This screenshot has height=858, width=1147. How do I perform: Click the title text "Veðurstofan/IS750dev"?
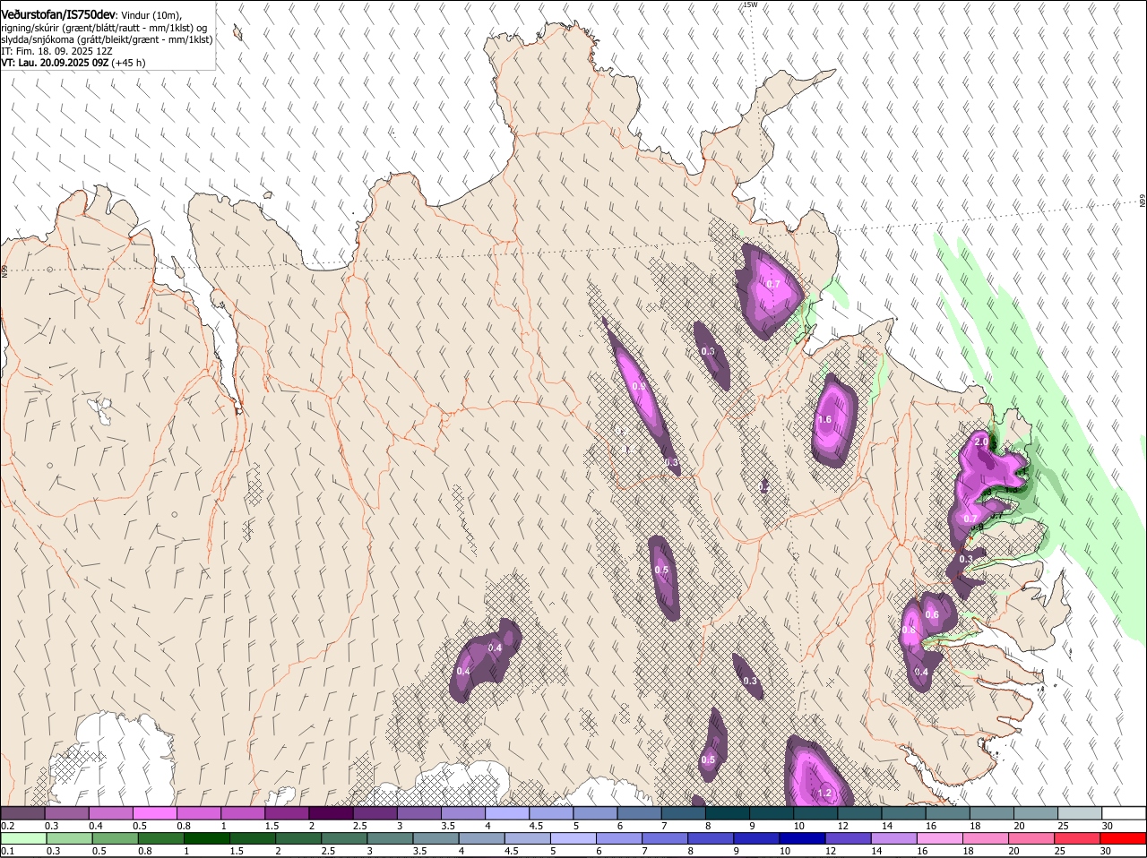click(58, 15)
